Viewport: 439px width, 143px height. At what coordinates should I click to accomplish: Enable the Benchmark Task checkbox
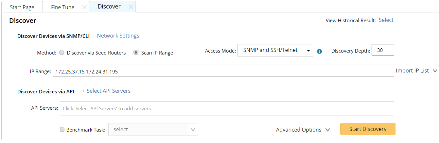click(62, 129)
